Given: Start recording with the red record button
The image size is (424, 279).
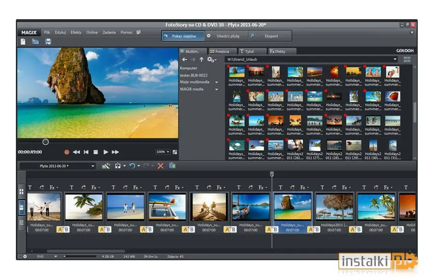Looking at the screenshot, I should click(67, 152).
